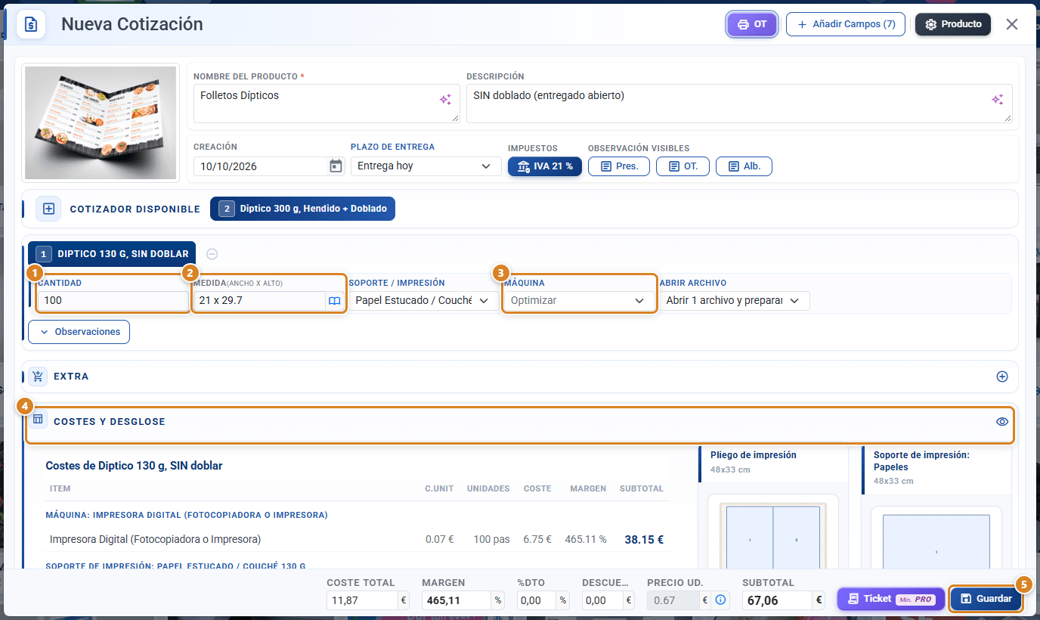Expand the Observaciones section
The image size is (1040, 620).
point(79,332)
